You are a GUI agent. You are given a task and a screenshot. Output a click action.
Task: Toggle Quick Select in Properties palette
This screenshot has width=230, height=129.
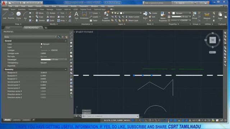[66, 37]
